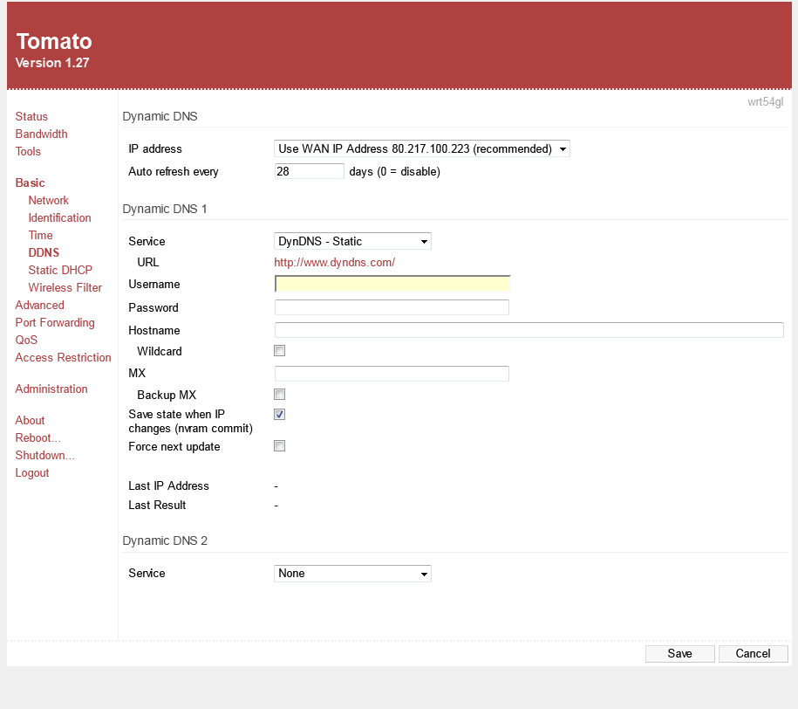Open the IP address dropdown
Image resolution: width=798 pixels, height=709 pixels.
tap(422, 149)
